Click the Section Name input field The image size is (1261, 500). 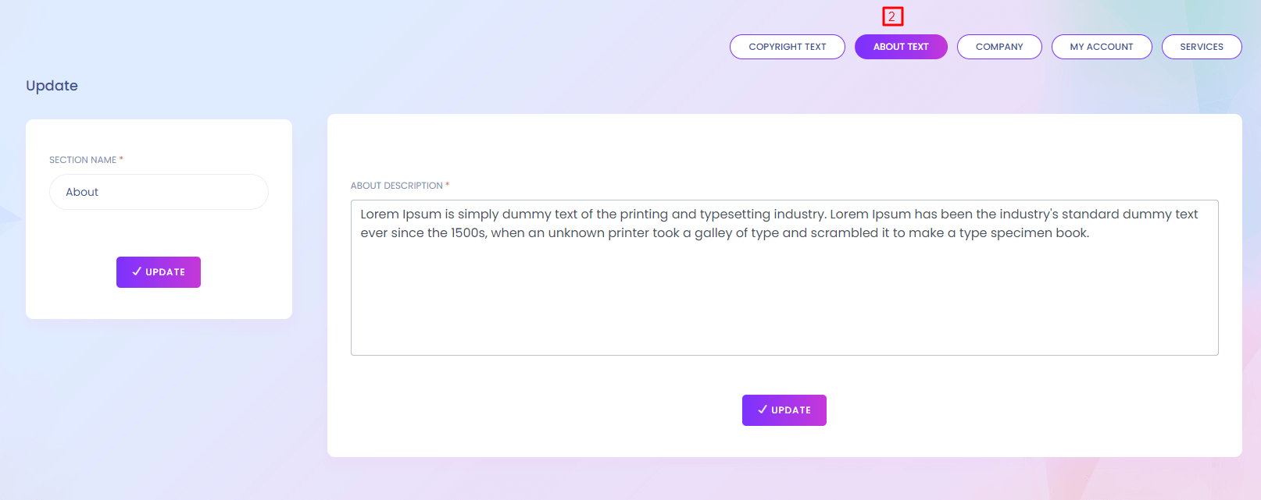coord(159,192)
